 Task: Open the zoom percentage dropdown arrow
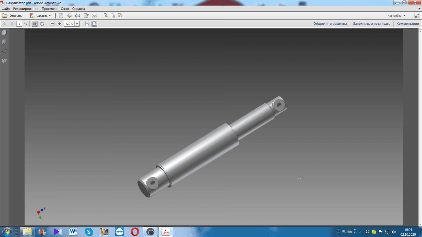coord(77,24)
